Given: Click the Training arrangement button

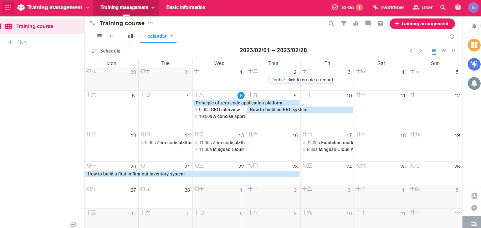Looking at the screenshot, I should click(422, 24).
